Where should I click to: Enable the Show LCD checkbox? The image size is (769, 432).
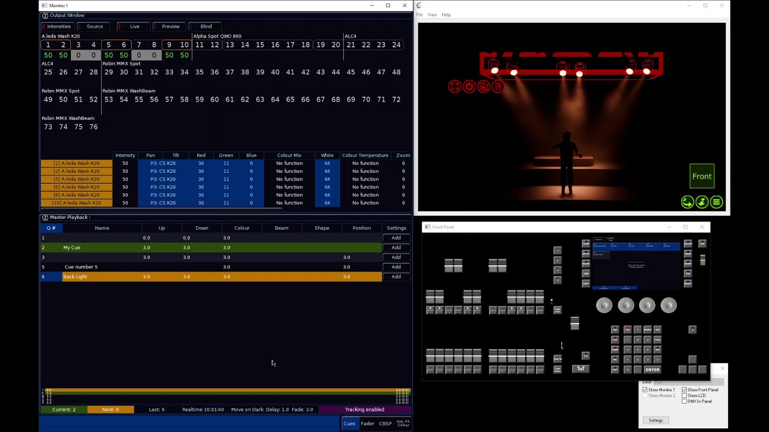pos(684,396)
